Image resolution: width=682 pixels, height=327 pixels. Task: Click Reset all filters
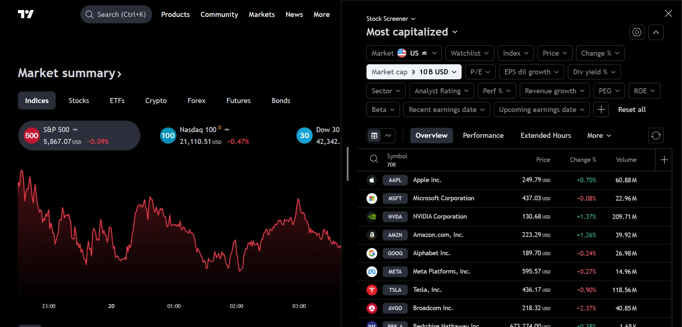click(632, 109)
